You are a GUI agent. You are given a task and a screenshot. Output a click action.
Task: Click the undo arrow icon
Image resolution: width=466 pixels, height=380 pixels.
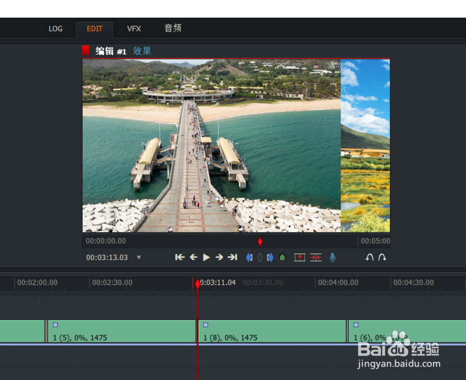click(370, 257)
